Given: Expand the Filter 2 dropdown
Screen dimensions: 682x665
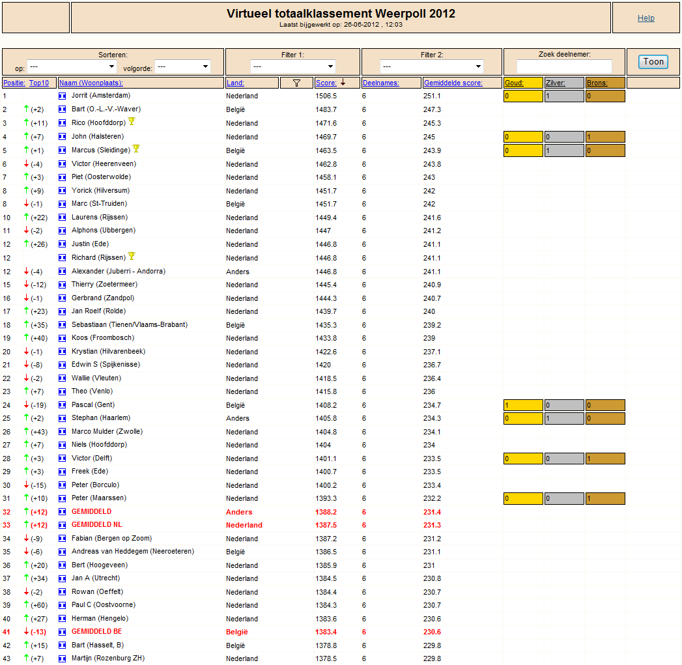Looking at the screenshot, I should [431, 66].
